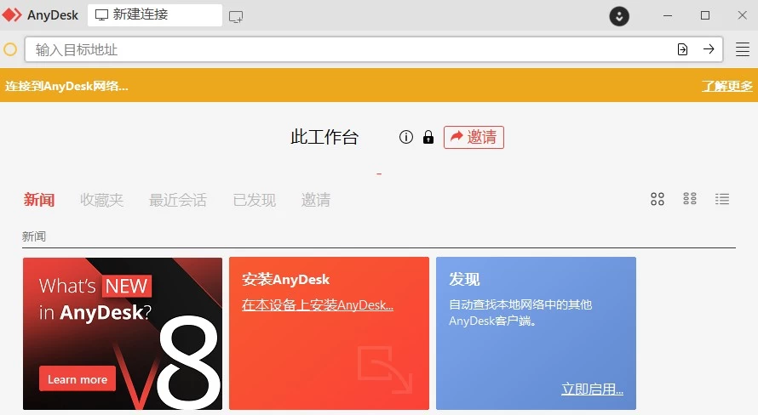Click the 了解更多 link in yellow banner
This screenshot has width=758, height=415.
point(726,86)
